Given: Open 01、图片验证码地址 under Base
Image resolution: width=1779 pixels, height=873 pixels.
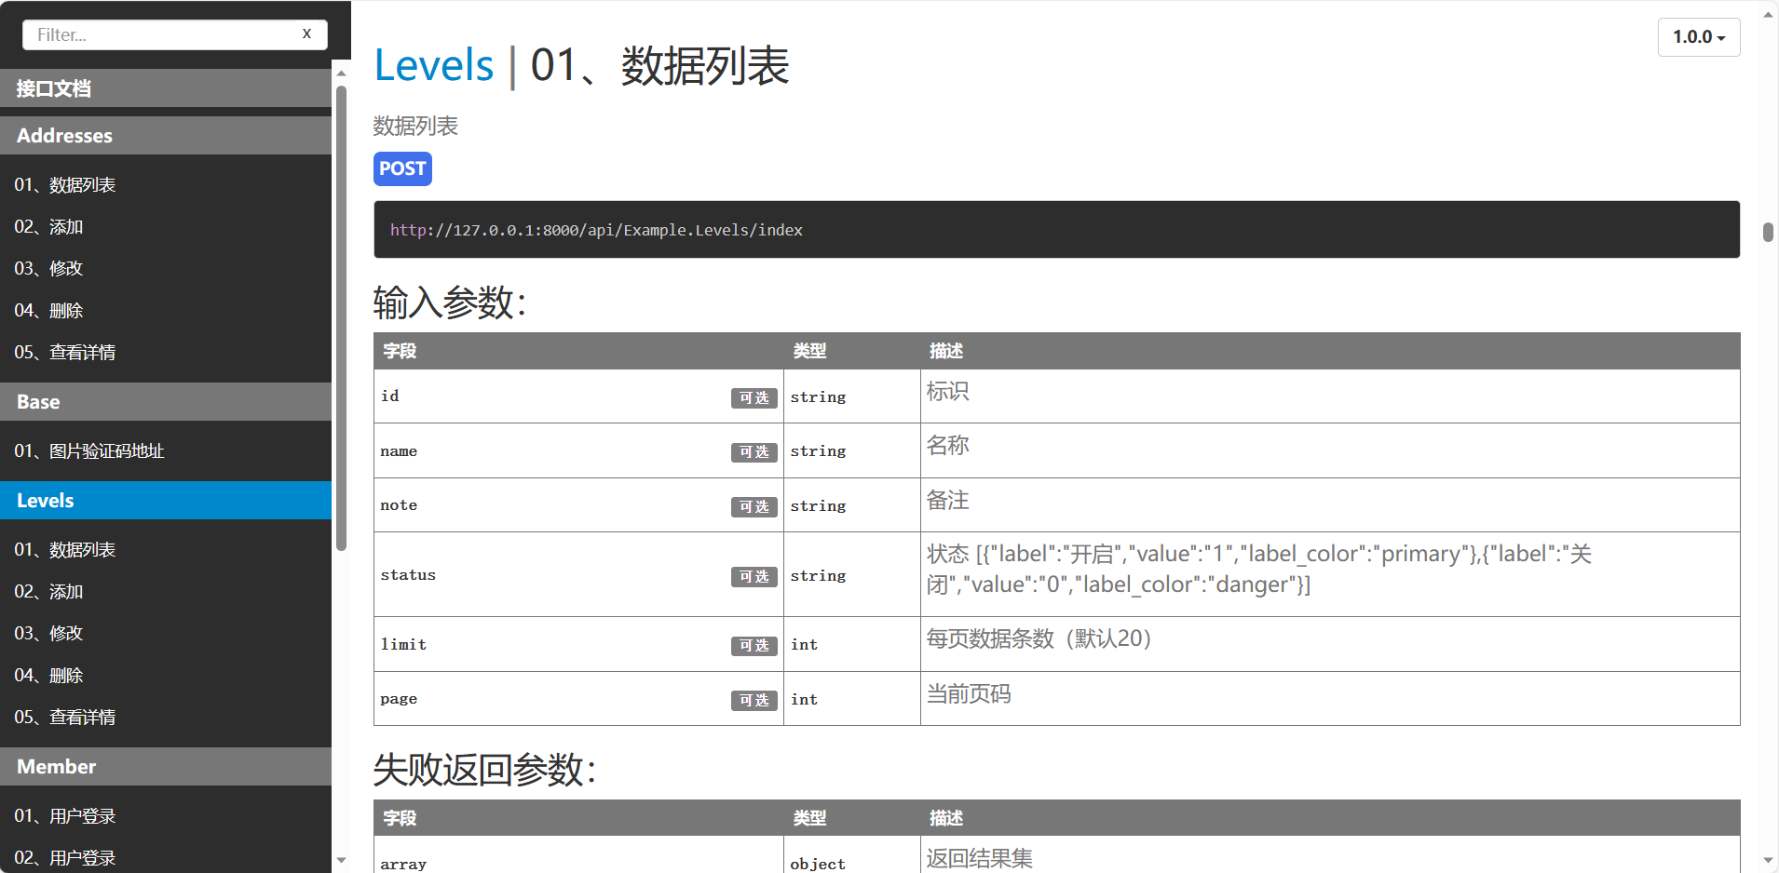Looking at the screenshot, I should [x=89, y=451].
